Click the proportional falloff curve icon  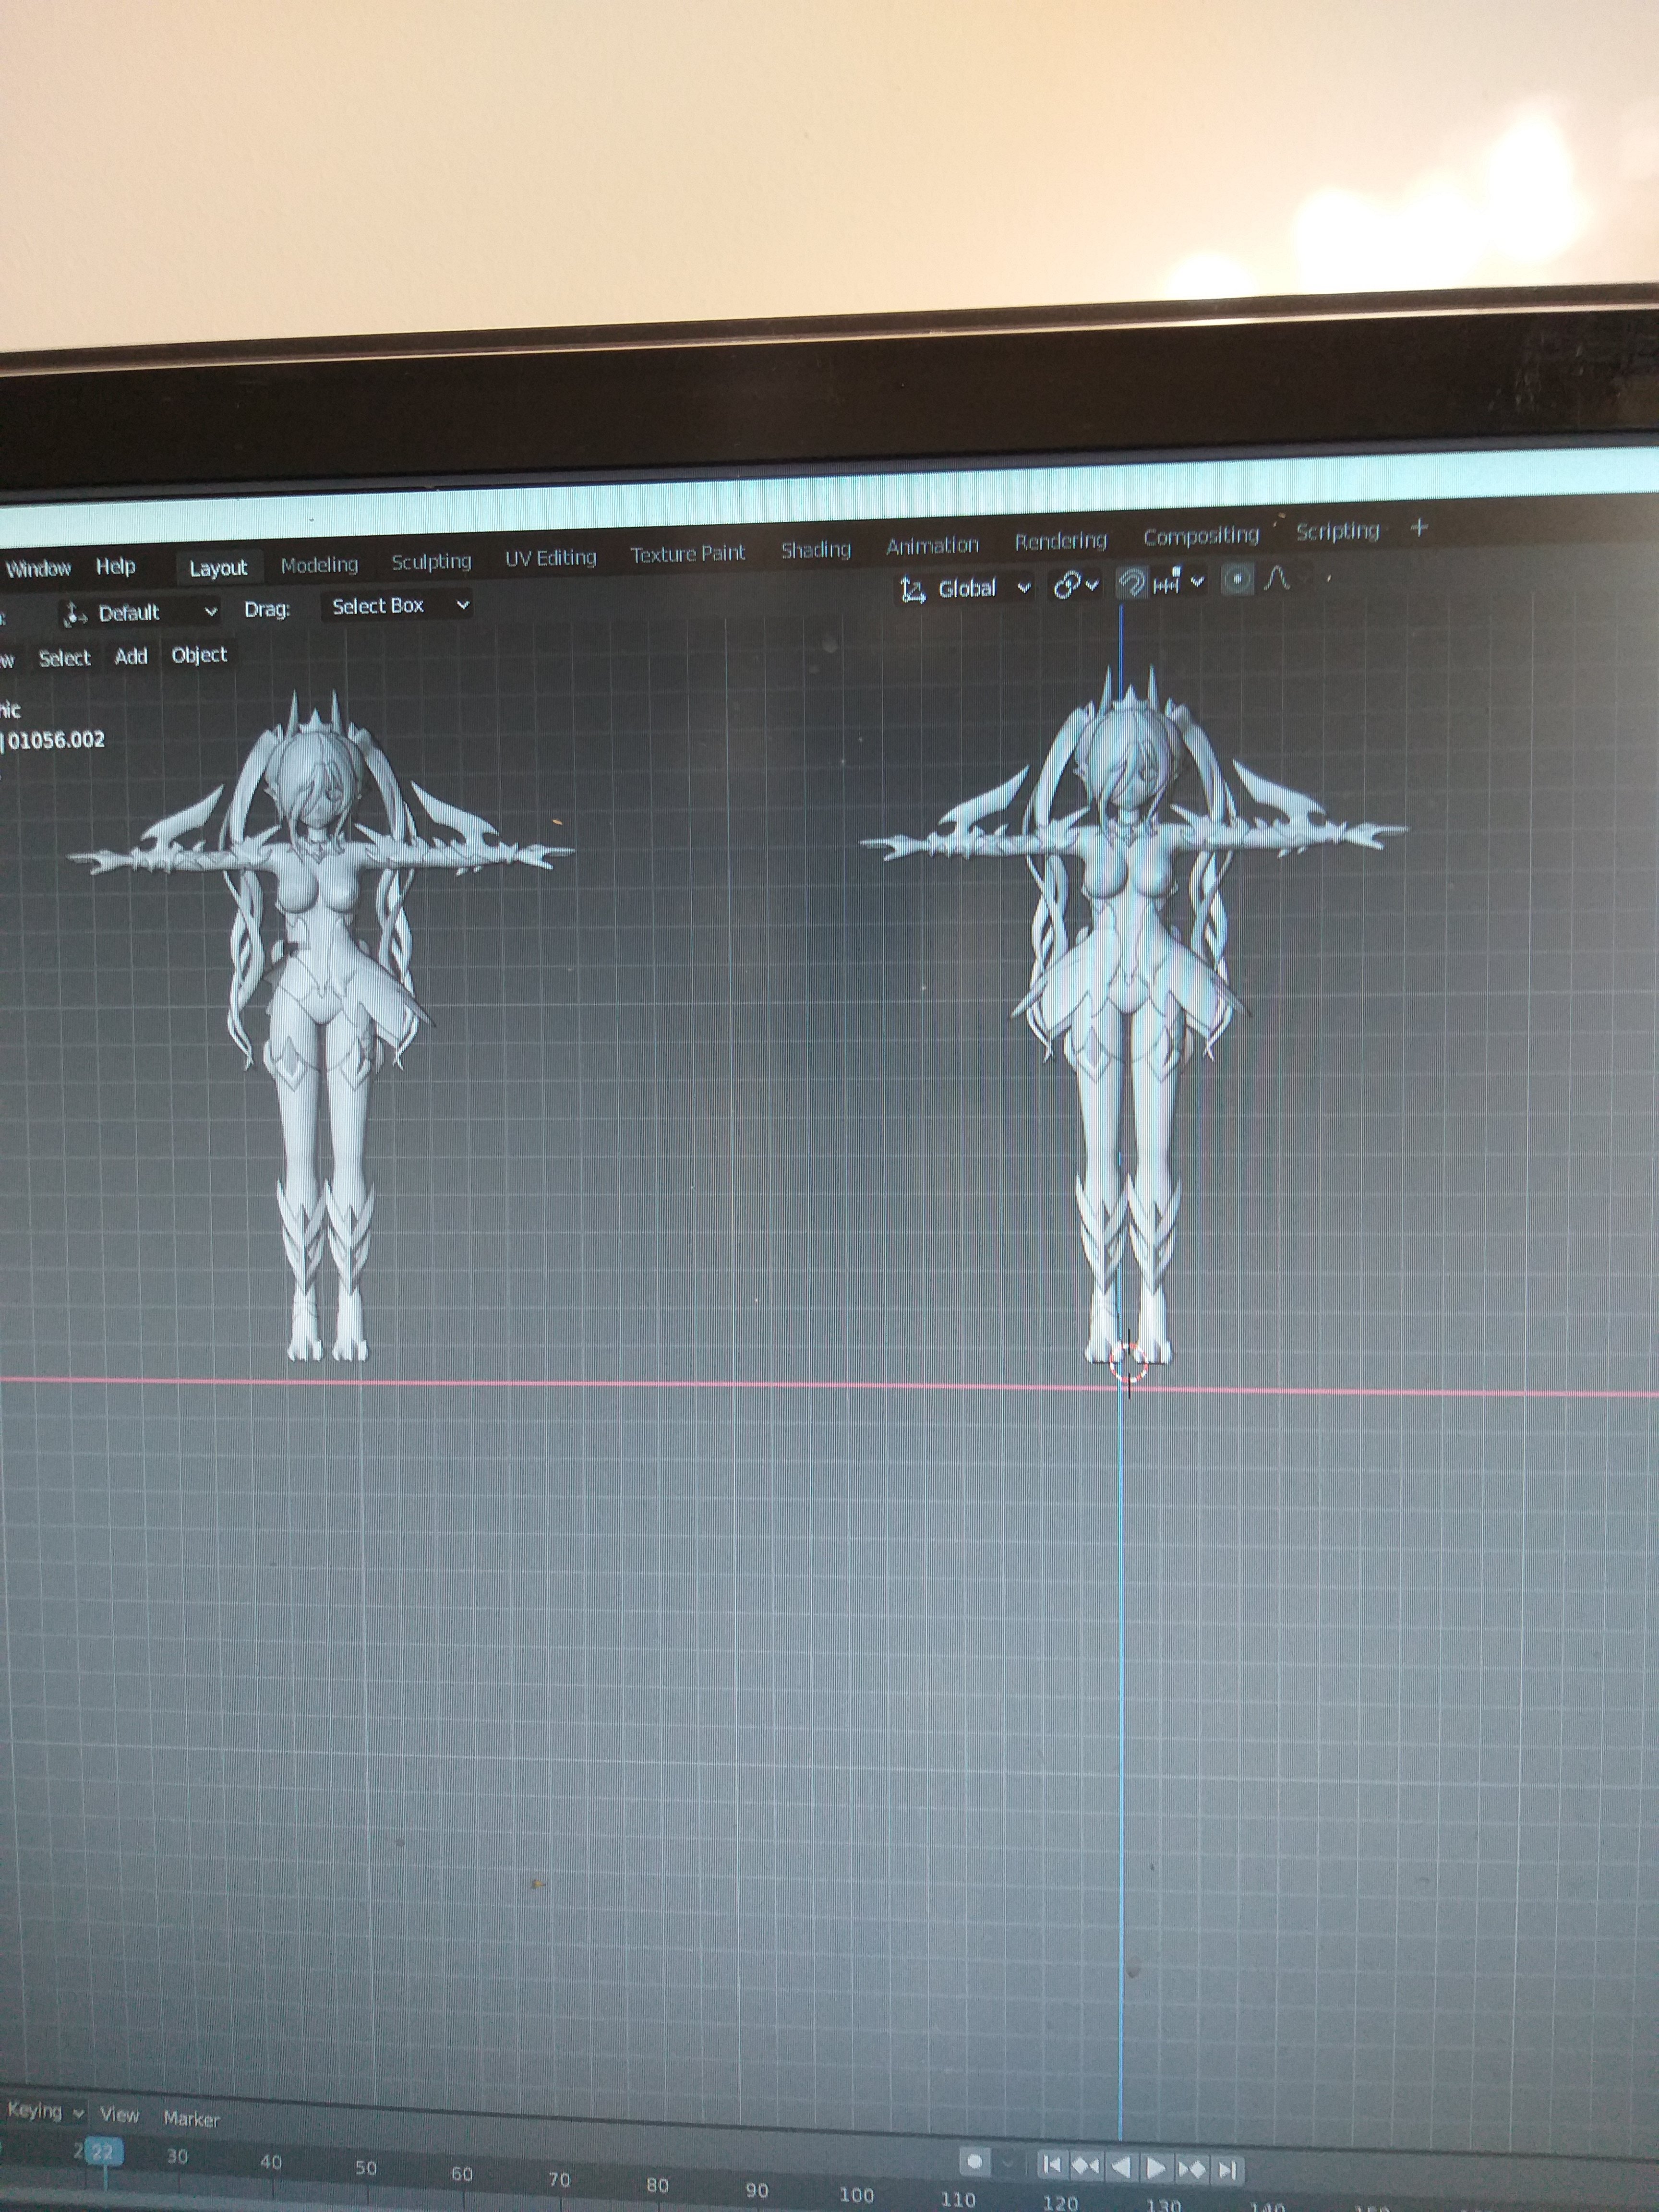click(1277, 579)
